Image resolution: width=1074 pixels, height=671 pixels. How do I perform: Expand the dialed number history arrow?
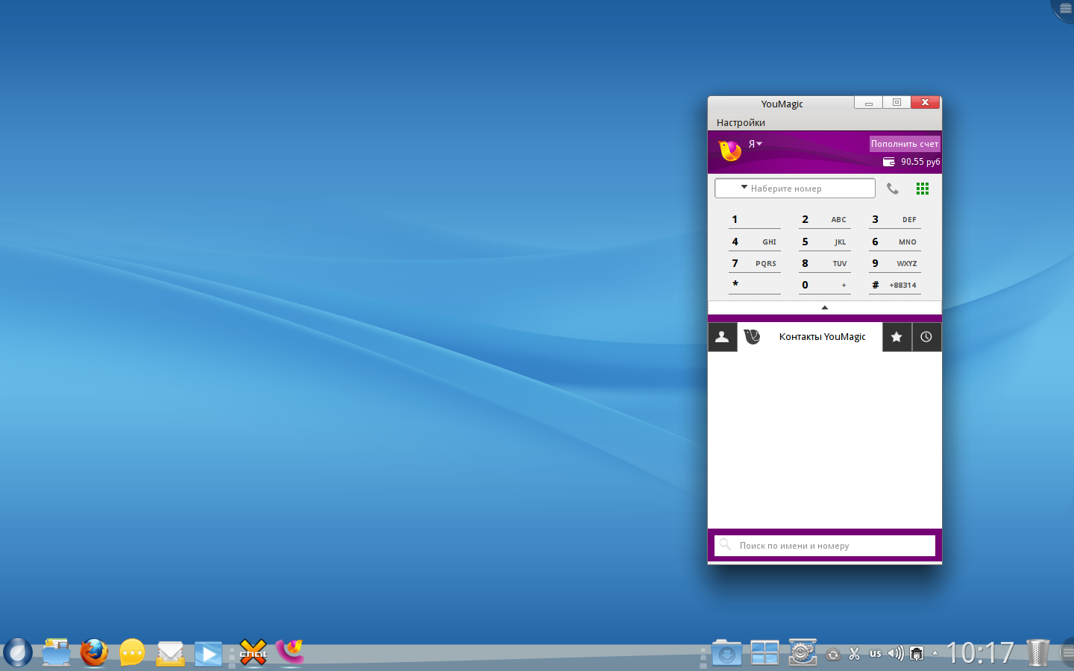[x=744, y=188]
